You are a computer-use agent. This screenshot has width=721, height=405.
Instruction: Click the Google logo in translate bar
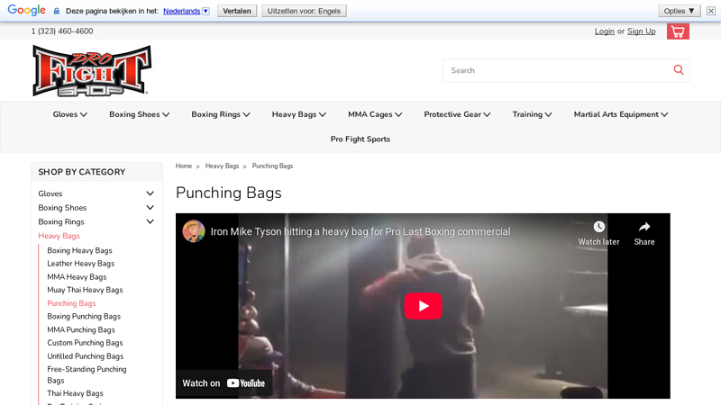tap(27, 10)
